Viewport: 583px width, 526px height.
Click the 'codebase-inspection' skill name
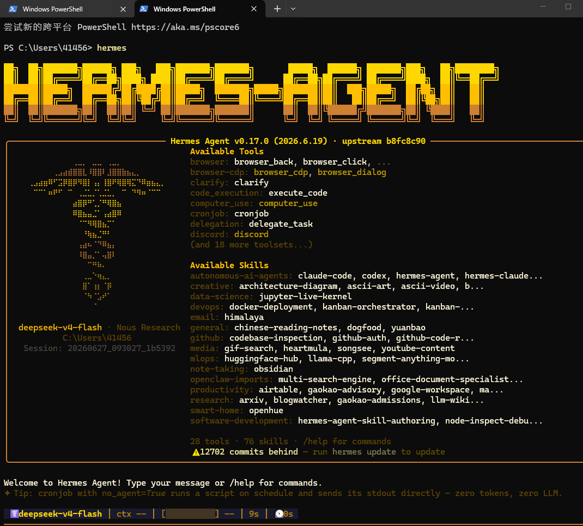(276, 338)
